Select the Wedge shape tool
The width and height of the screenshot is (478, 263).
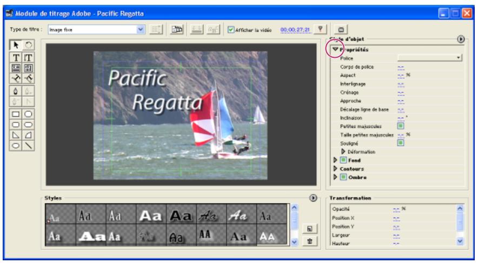[x=16, y=135]
